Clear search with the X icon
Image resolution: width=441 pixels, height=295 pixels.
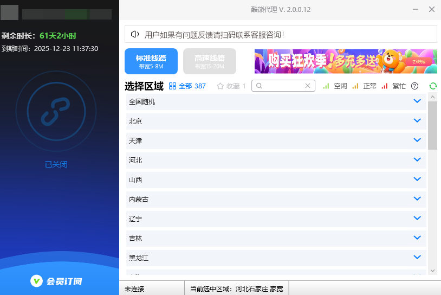(308, 86)
